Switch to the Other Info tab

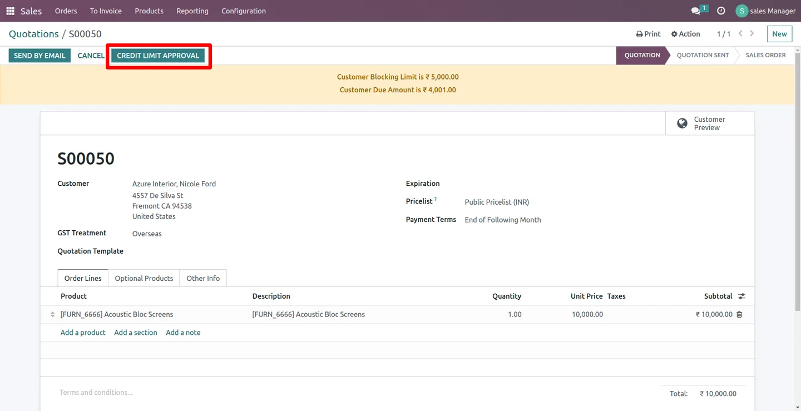(203, 278)
